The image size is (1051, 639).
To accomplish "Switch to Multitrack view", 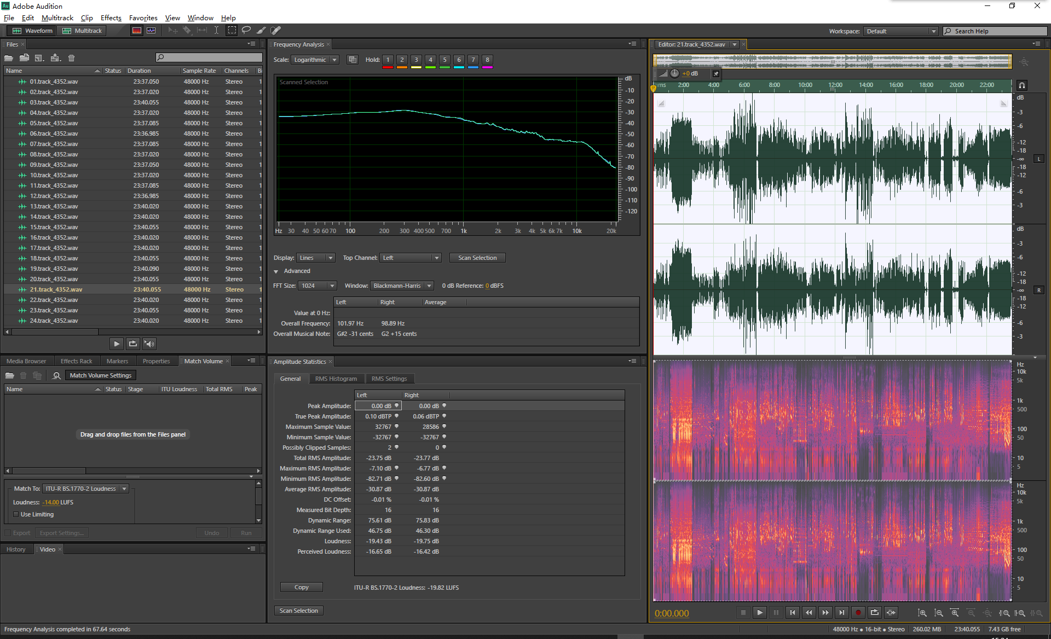I will point(83,31).
